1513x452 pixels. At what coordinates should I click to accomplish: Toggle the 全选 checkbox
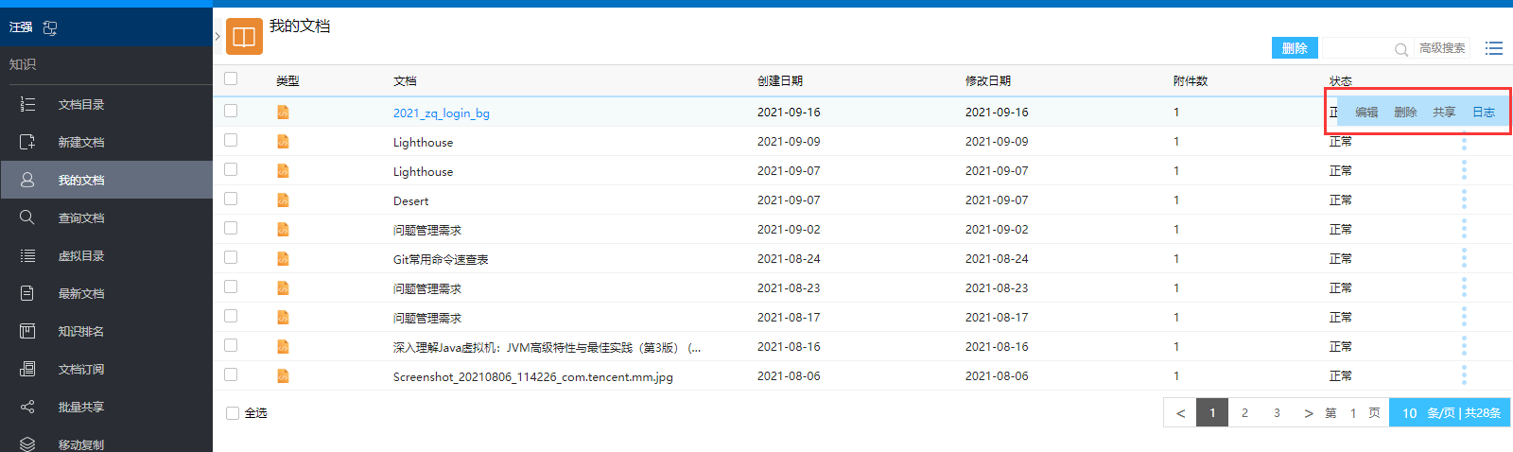pyautogui.click(x=233, y=413)
